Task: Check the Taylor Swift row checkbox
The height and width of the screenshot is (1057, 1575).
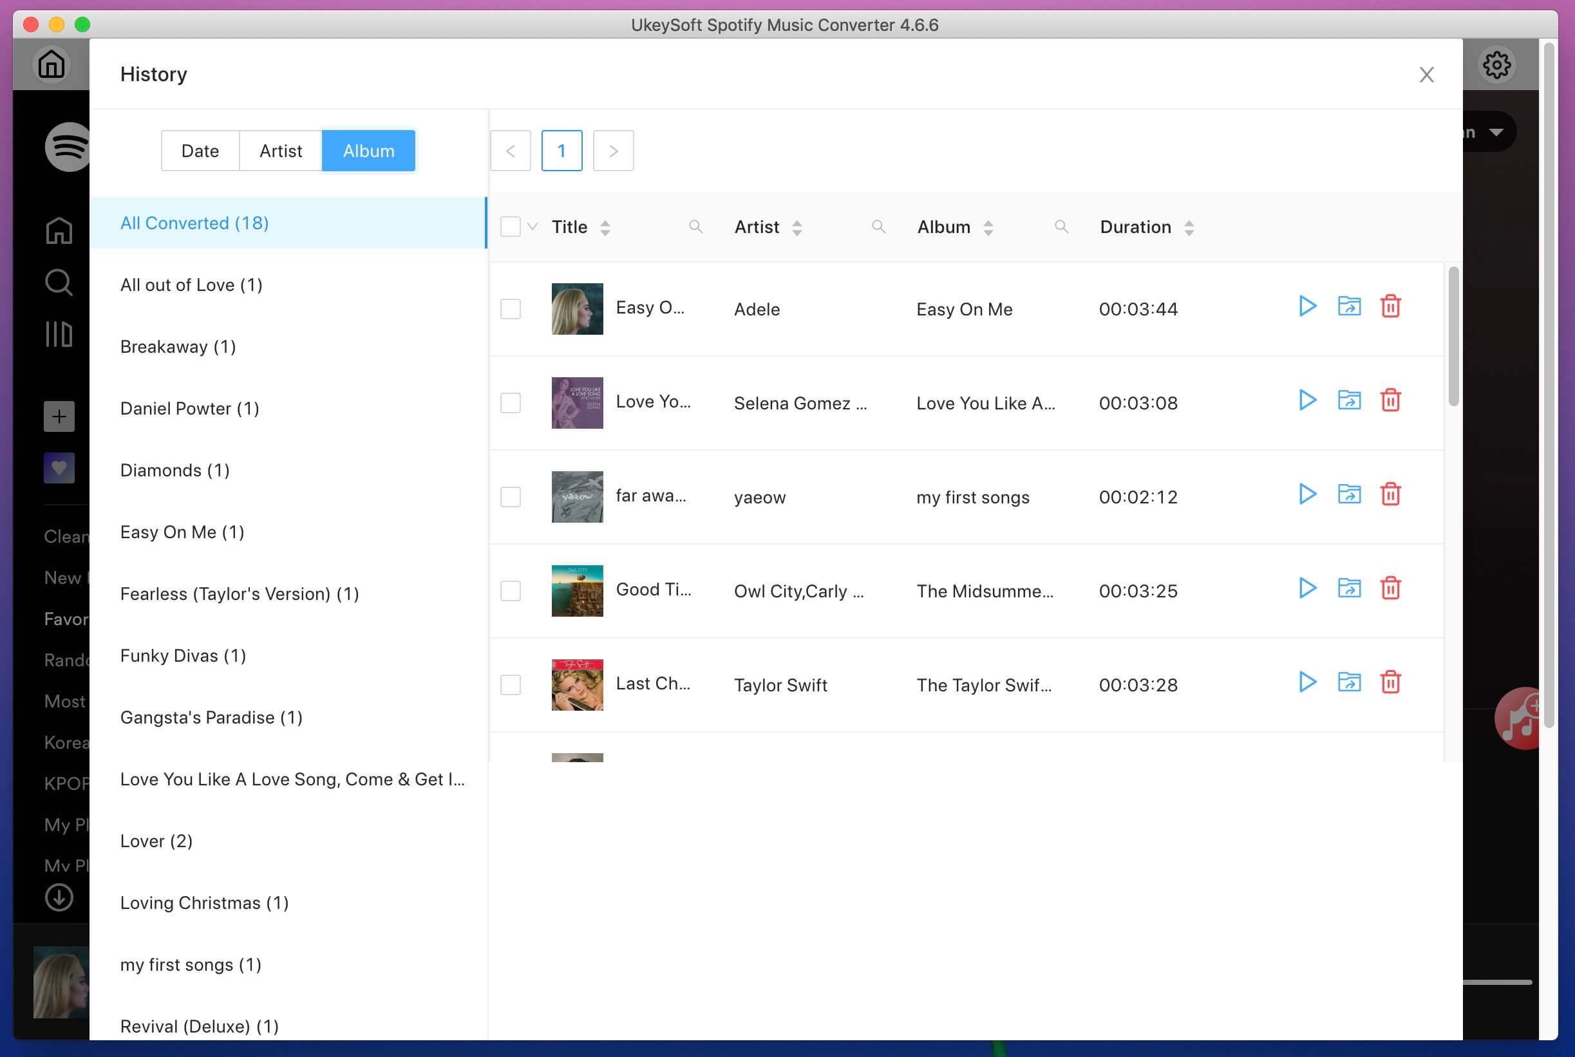Action: pos(511,685)
